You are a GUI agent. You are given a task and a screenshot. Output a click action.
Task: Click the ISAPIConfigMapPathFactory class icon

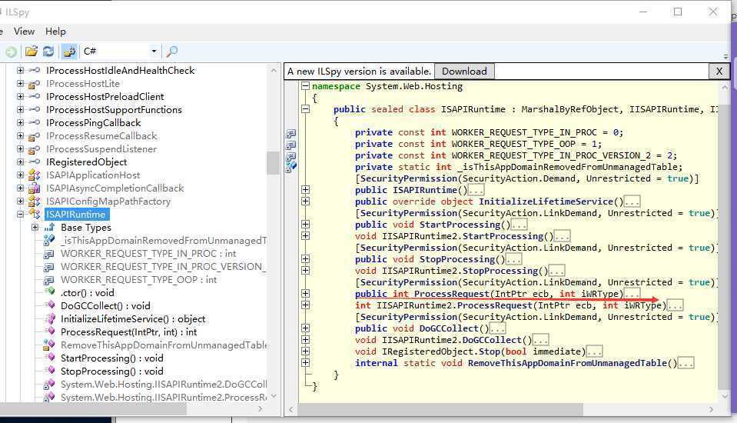34,202
